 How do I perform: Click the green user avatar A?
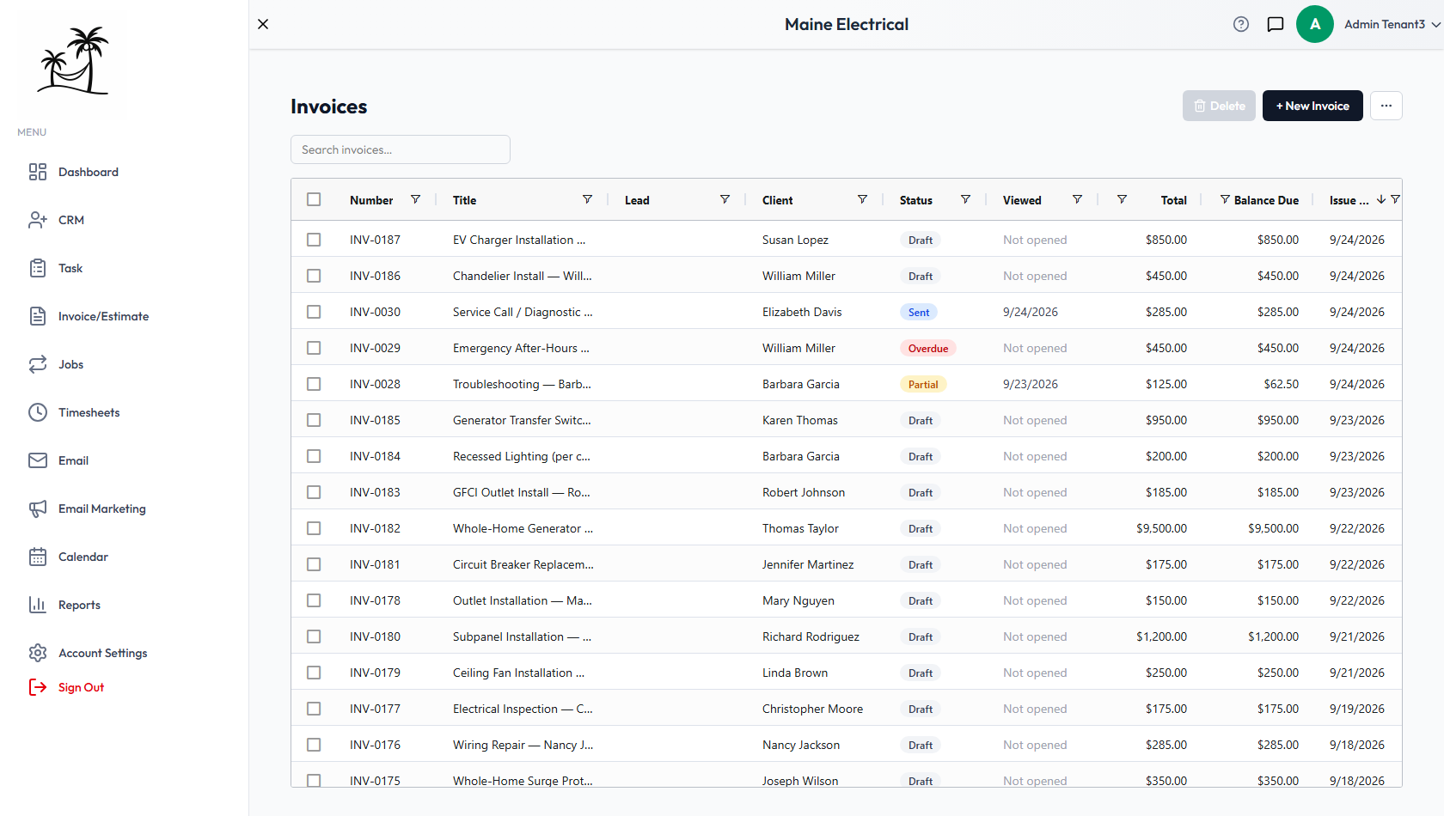[1314, 24]
